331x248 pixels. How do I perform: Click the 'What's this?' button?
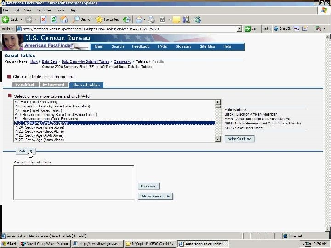tap(240, 139)
